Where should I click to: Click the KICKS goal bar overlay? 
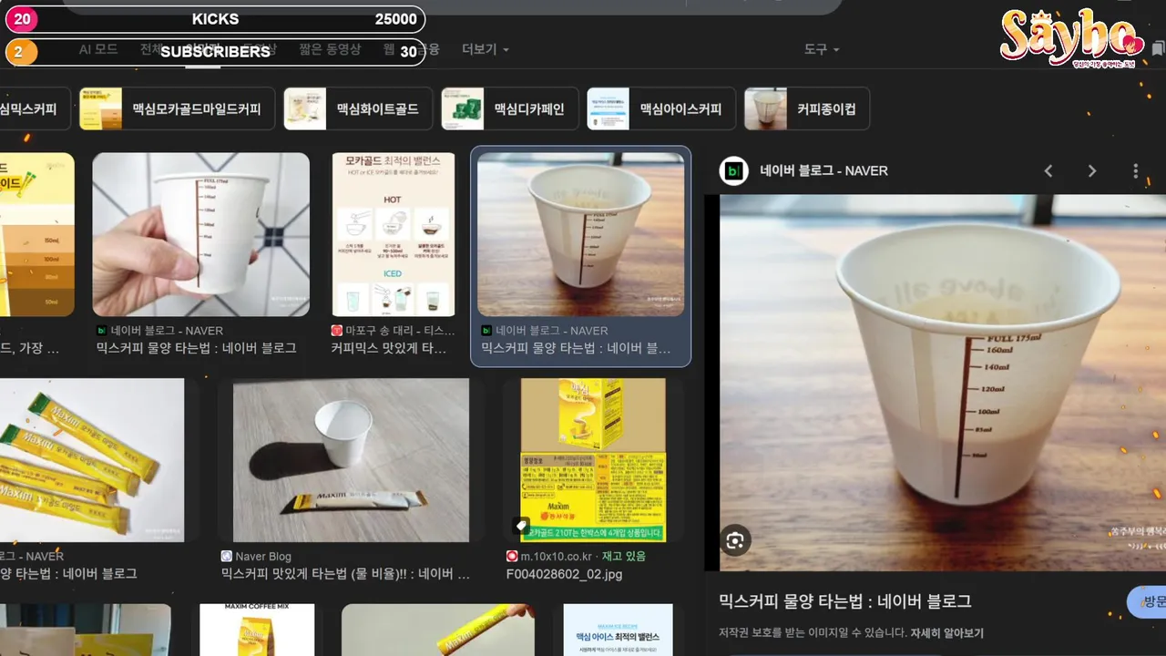pos(215,19)
